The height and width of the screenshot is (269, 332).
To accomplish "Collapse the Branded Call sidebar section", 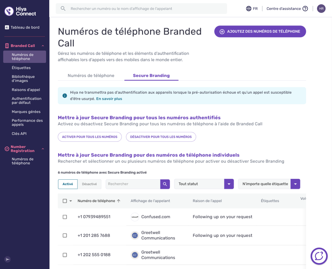I will pos(43,46).
